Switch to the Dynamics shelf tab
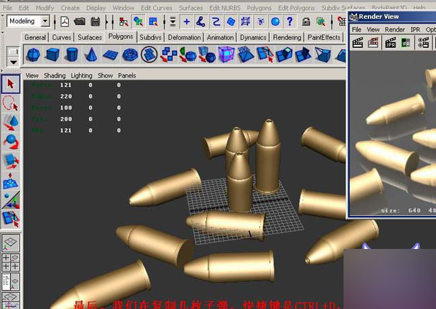This screenshot has width=436, height=309. [253, 37]
